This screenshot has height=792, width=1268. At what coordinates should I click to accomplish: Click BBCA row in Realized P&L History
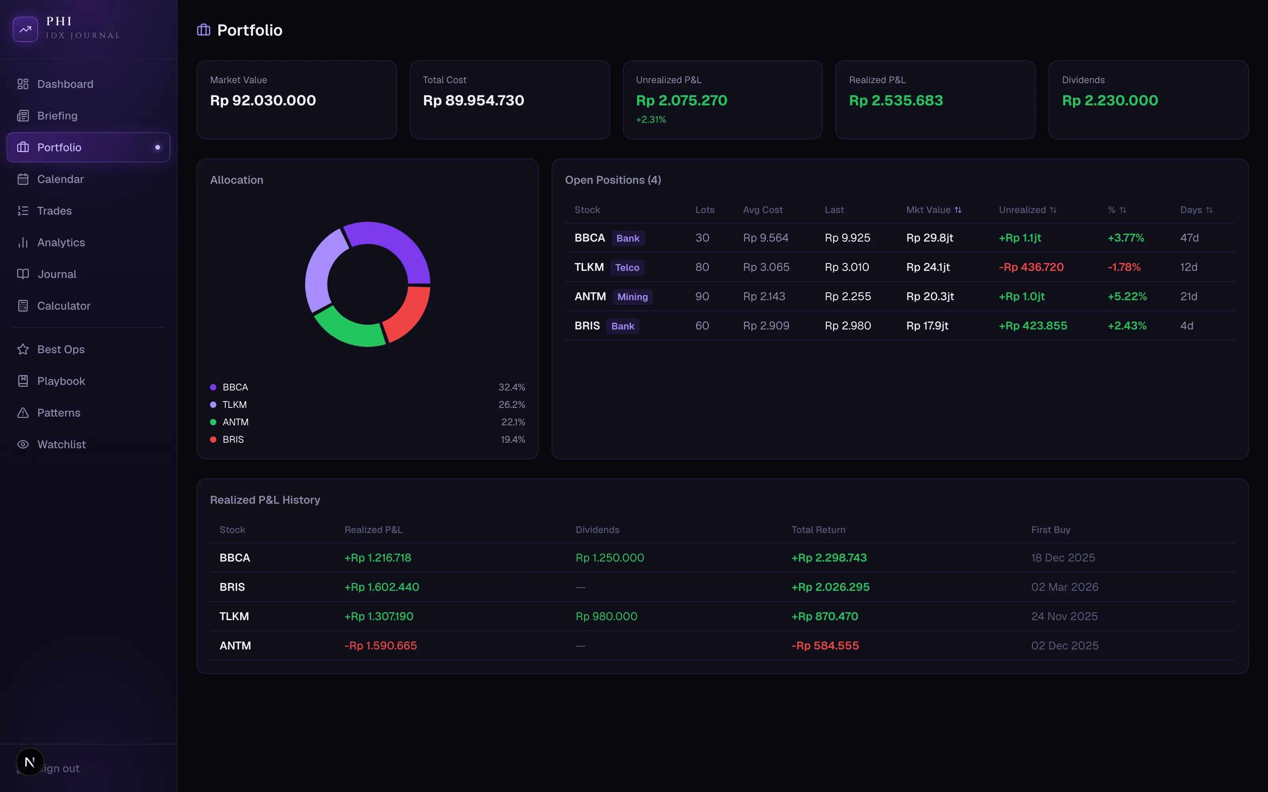coord(722,558)
